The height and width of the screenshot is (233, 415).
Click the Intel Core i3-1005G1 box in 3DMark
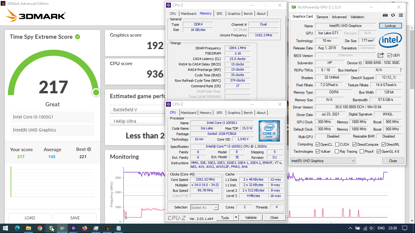[52, 117]
